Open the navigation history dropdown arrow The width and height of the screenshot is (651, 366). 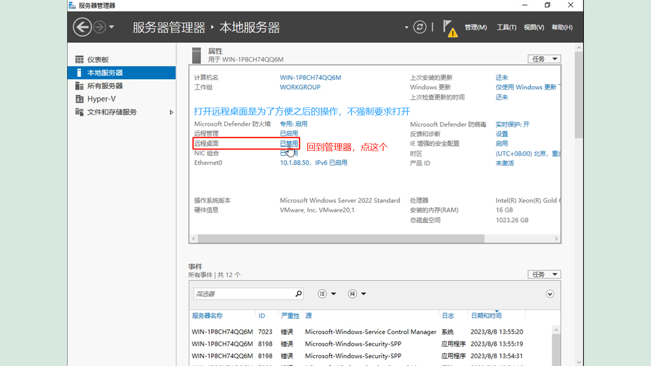(111, 27)
